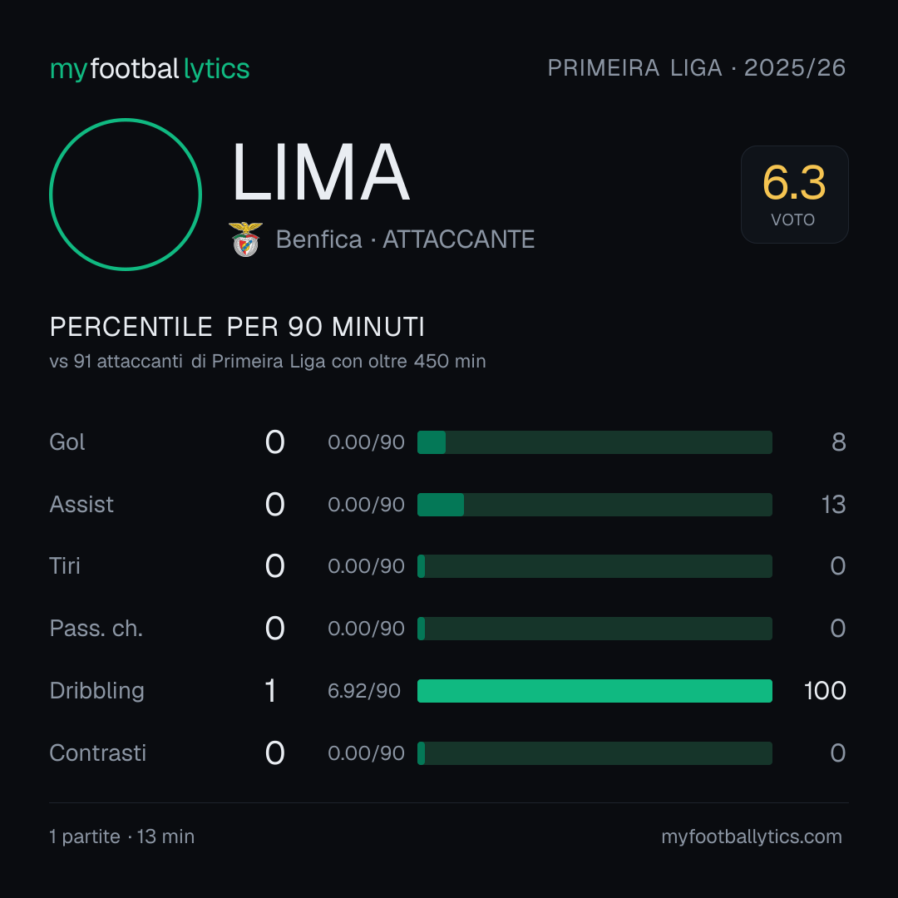Click the full Dribbling percentile bar
This screenshot has height=898, width=898.
point(595,691)
